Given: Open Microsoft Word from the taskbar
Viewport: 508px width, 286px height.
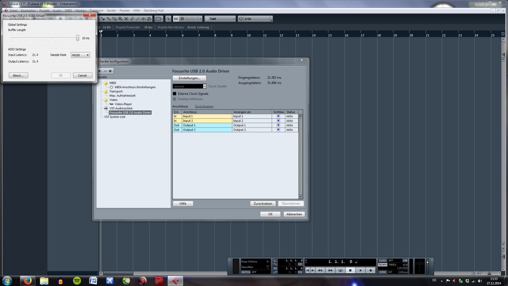Looking at the screenshot, I should point(93,281).
